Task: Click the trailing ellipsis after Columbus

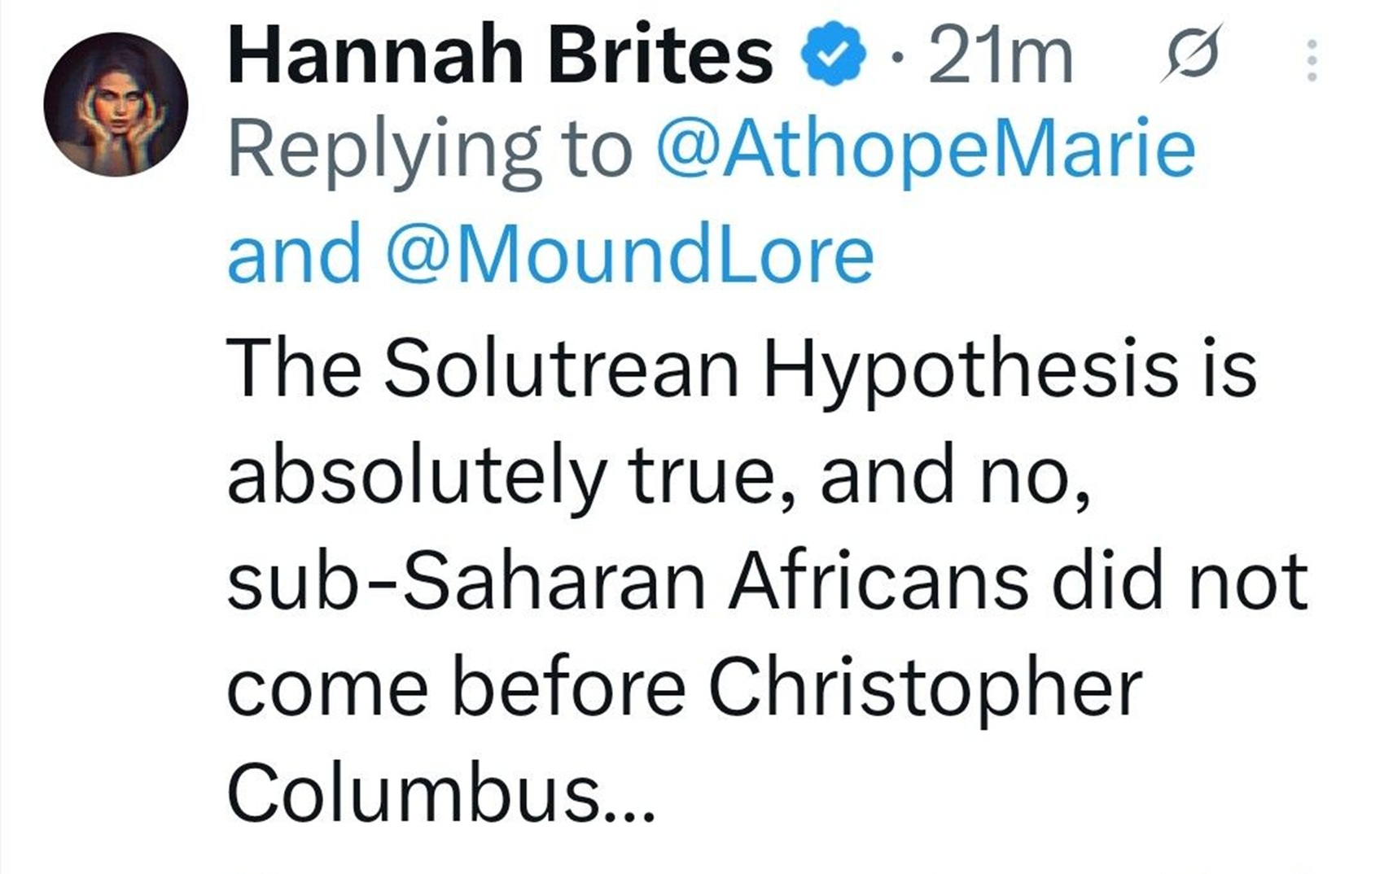Action: coord(628,812)
